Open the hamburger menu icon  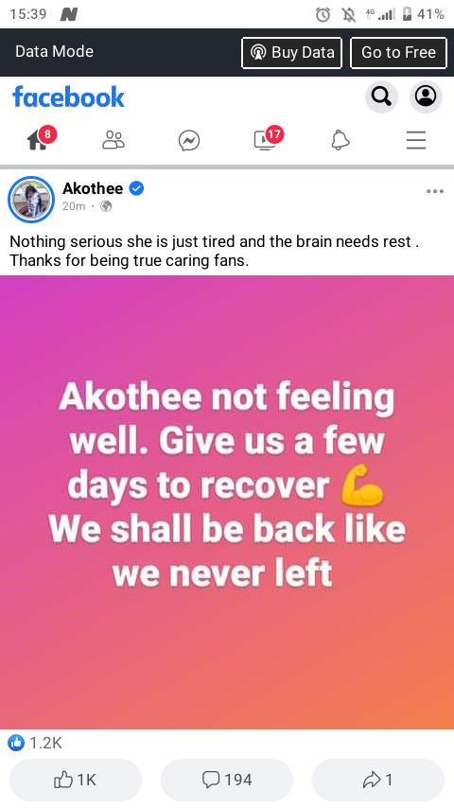[x=416, y=140]
